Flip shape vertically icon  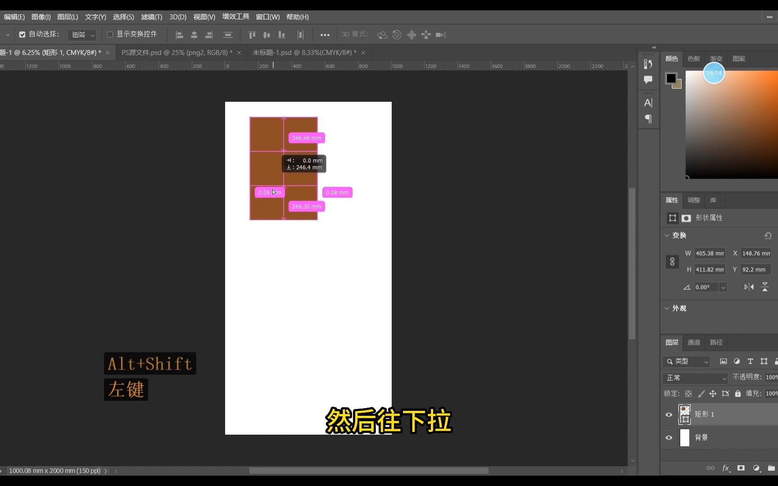[x=765, y=287]
